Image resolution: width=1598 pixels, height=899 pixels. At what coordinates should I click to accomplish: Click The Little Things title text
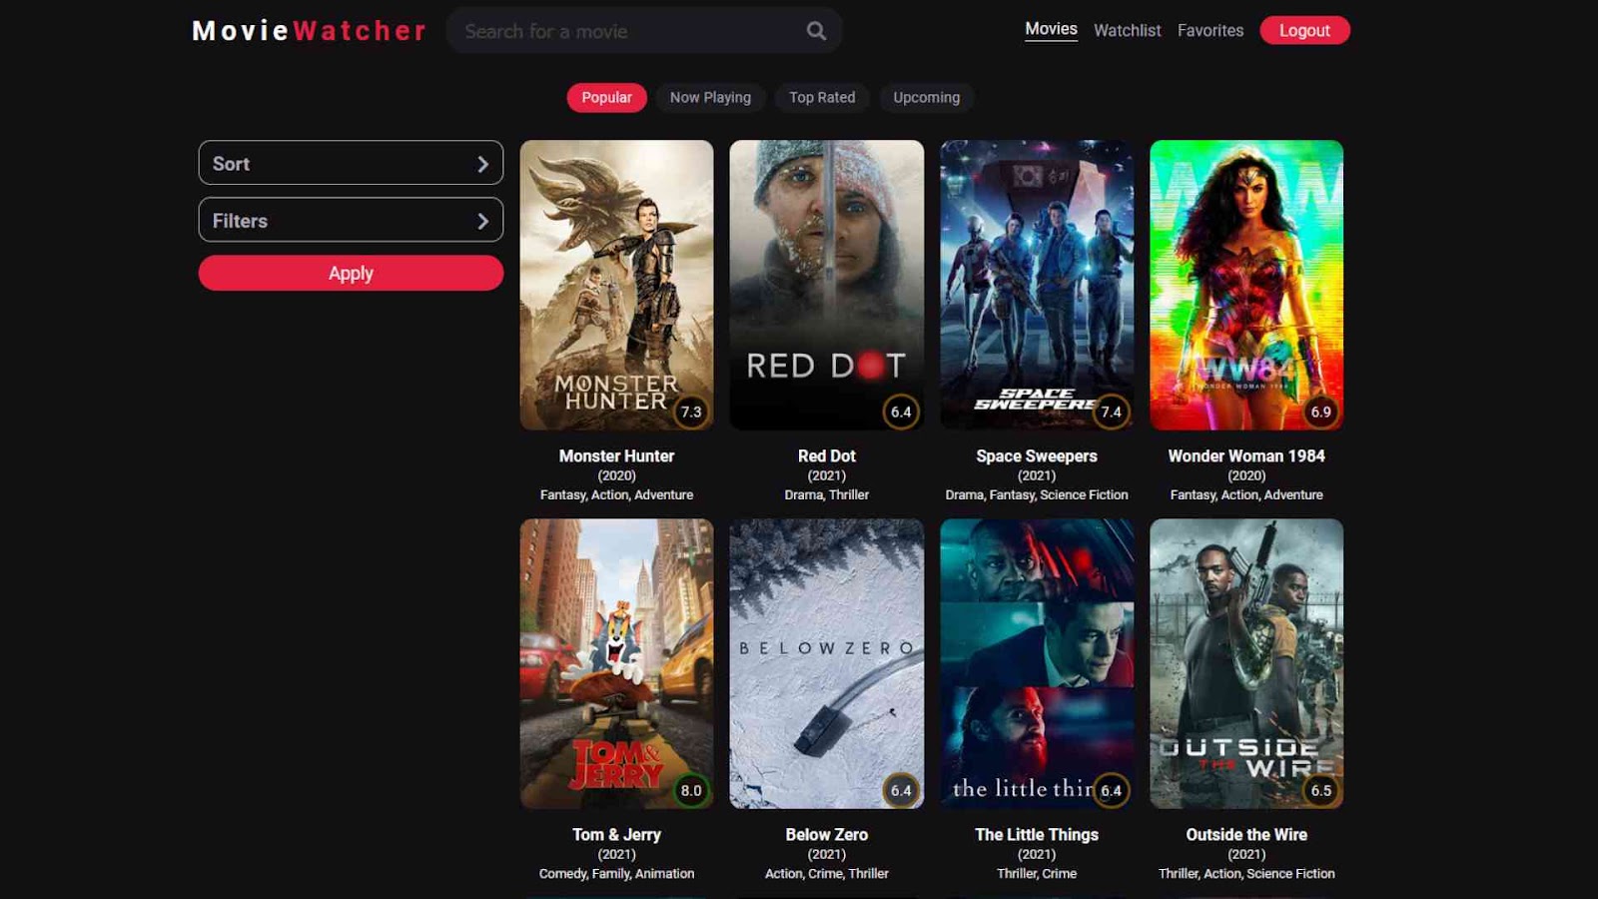[x=1037, y=834]
